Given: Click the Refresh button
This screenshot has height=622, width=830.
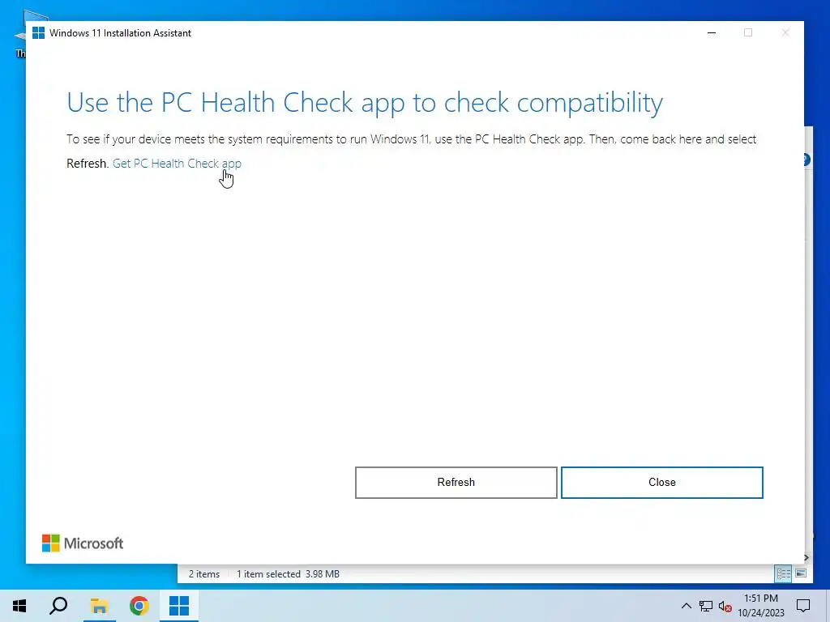Looking at the screenshot, I should pos(456,483).
